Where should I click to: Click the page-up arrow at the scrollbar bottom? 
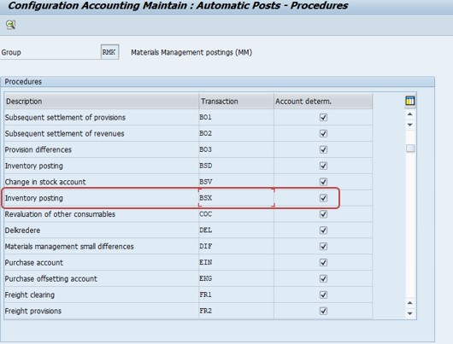pos(410,303)
